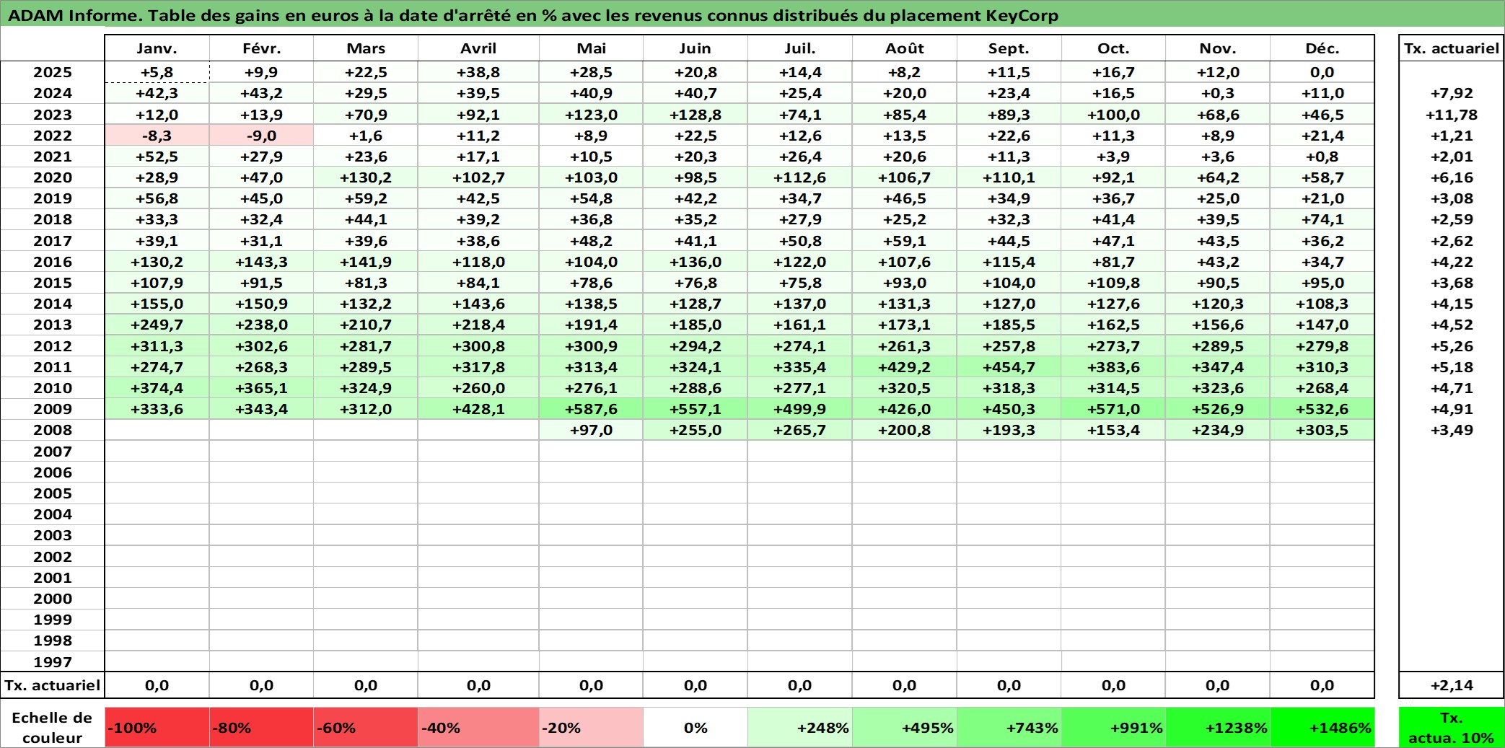Click the Tx. actuariel column header

(1452, 48)
